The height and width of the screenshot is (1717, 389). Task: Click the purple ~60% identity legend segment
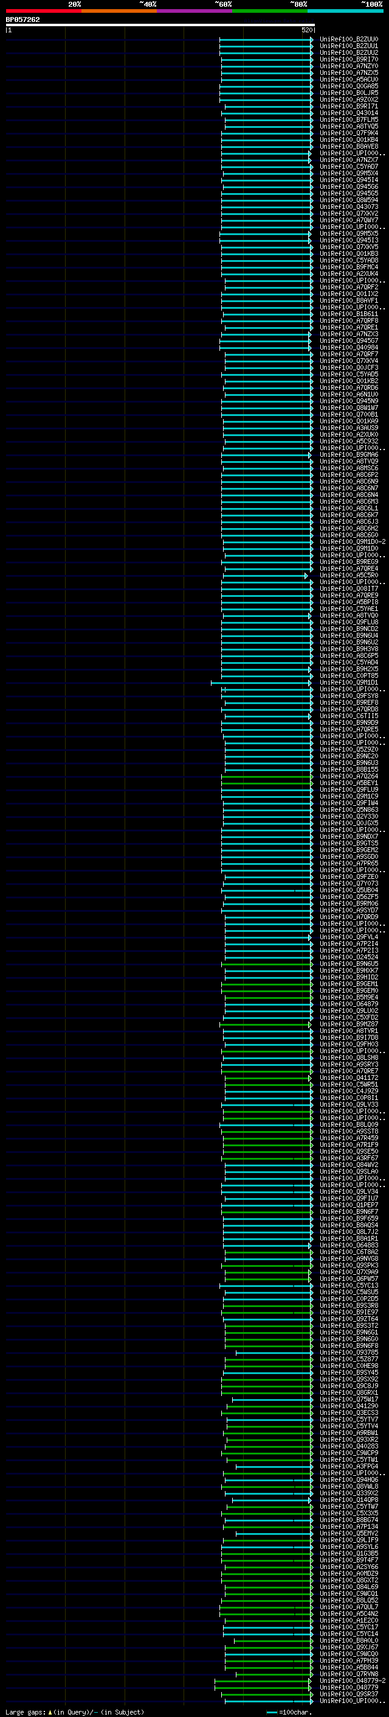click(194, 11)
